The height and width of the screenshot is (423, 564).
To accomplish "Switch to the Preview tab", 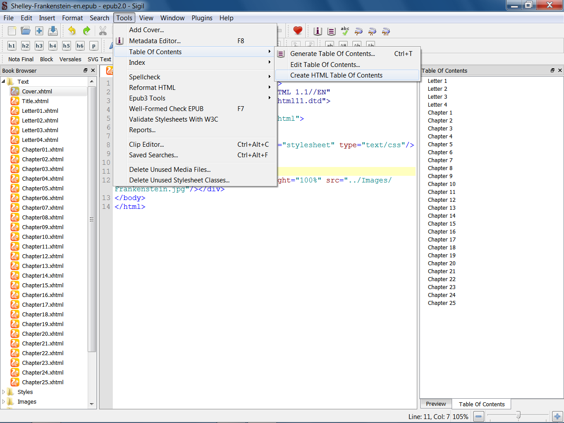I will tap(436, 404).
